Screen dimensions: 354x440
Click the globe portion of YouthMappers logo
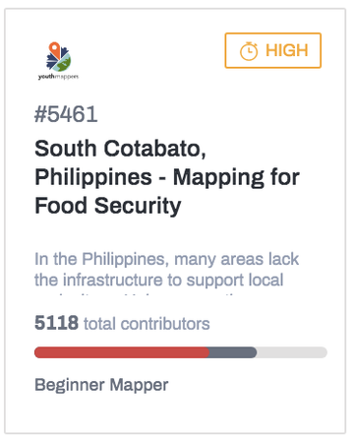[63, 62]
